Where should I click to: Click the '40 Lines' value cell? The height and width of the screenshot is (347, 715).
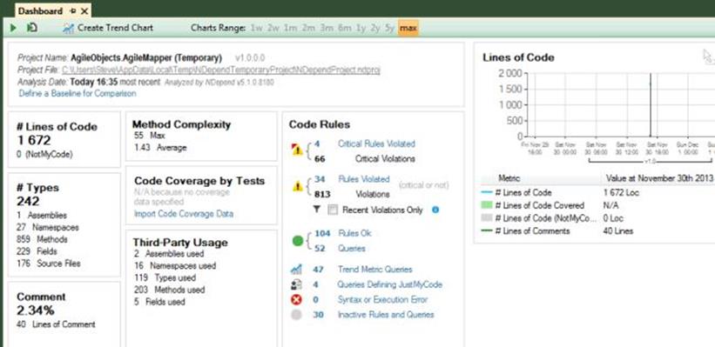tap(617, 230)
